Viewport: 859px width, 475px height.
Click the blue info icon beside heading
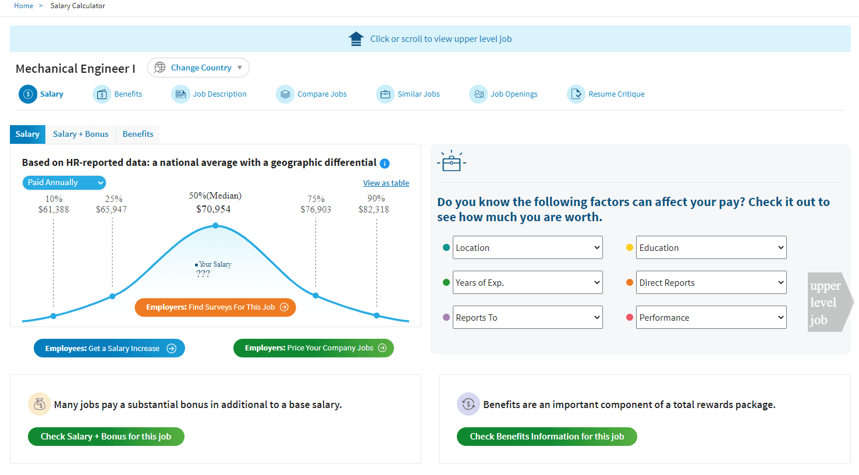(385, 164)
